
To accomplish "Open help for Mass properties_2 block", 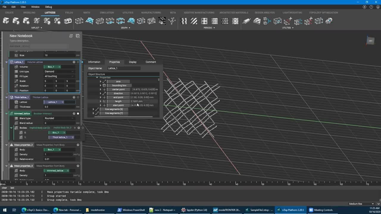I will pyautogui.click(x=78, y=145).
